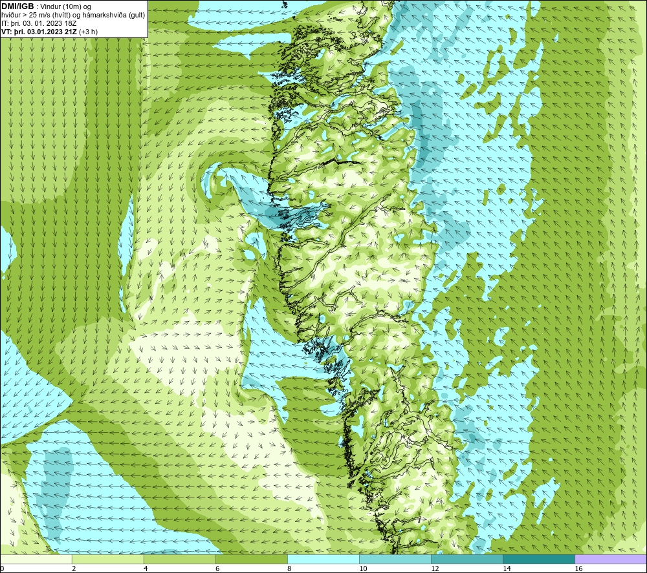Click the scale label "16"
Image resolution: width=647 pixels, height=573 pixels.
click(578, 568)
